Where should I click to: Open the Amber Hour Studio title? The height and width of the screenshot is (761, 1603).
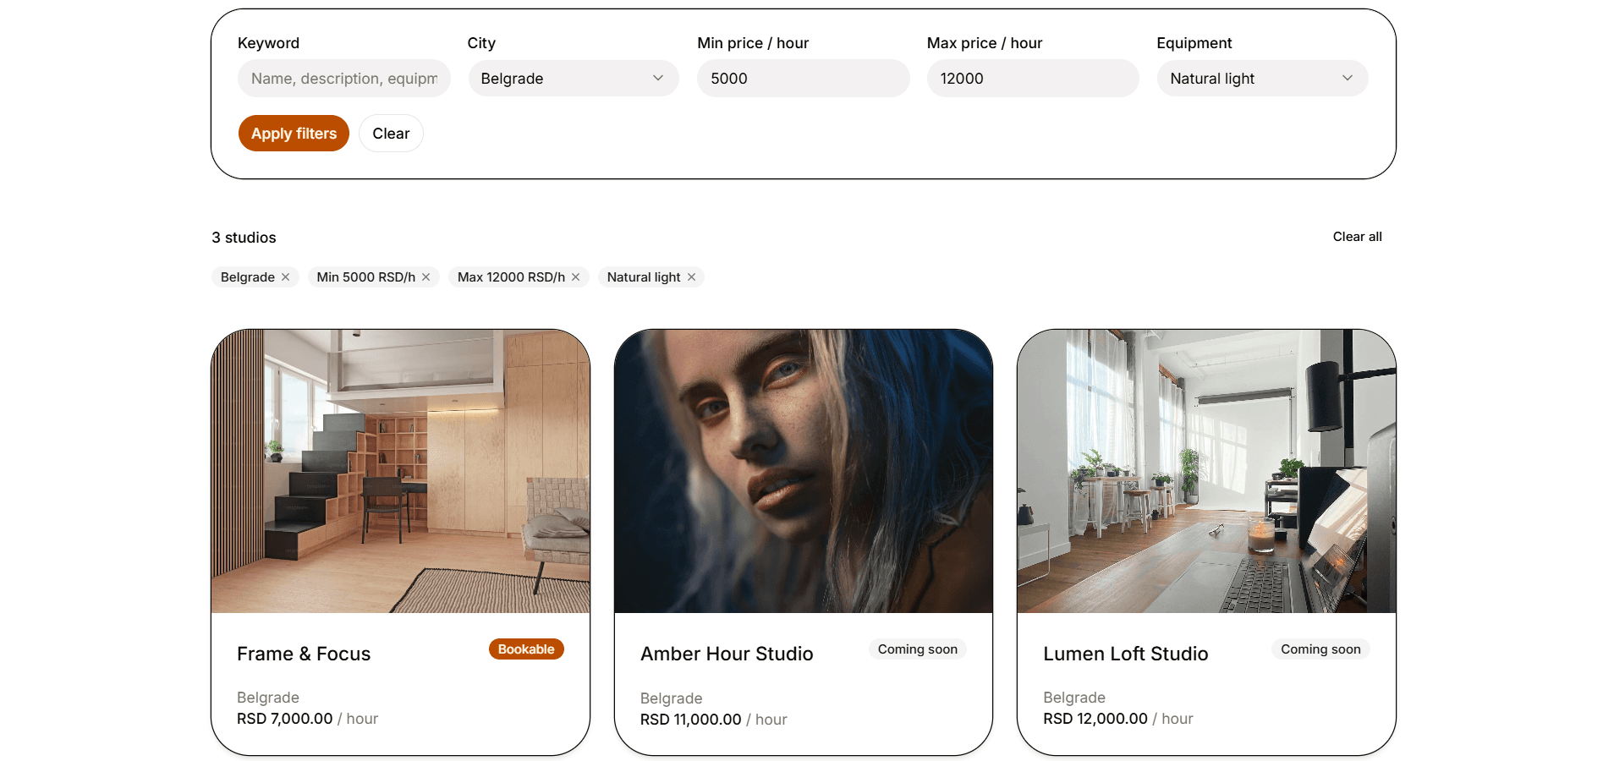coord(727,654)
